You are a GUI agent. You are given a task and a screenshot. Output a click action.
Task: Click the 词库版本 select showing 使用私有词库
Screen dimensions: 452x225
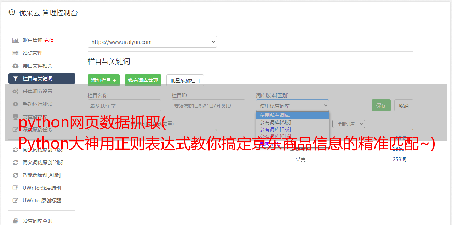[292, 105]
